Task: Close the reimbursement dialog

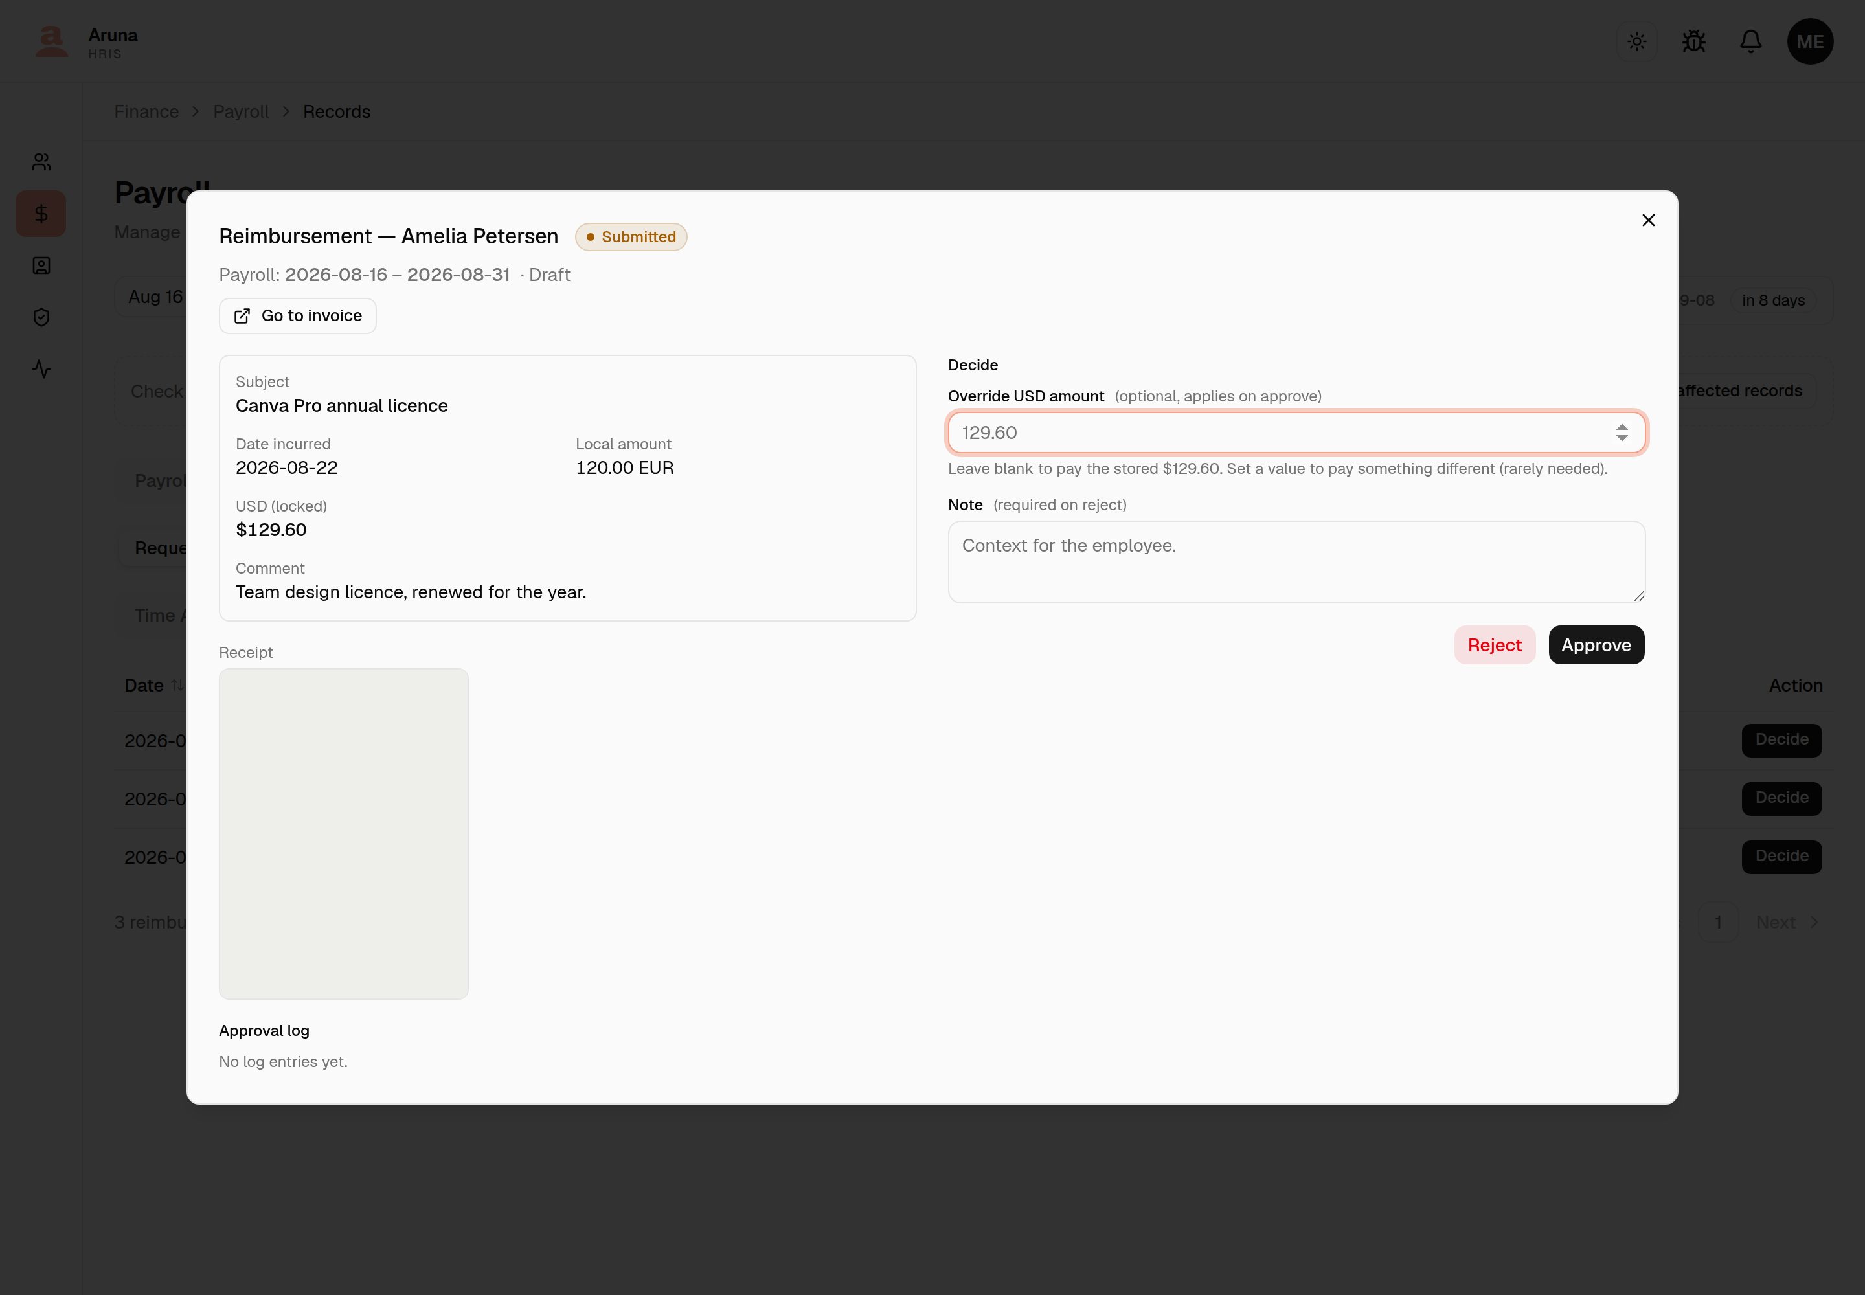Action: [x=1648, y=221]
